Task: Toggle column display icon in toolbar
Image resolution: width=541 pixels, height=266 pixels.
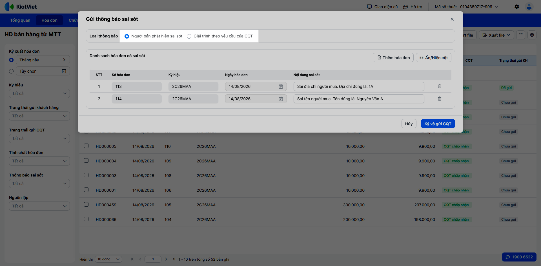Action: coord(521,35)
